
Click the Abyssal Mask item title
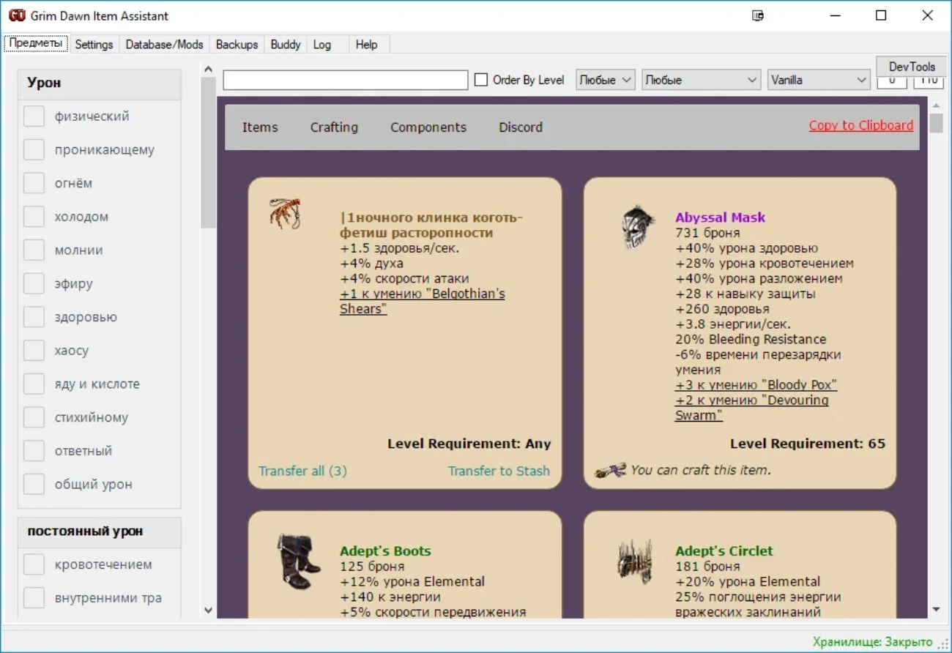[720, 217]
